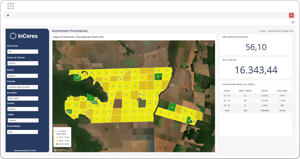This screenshot has height=159, width=300.
Task: Click the 70,00 - 90,00 green legend swatch
Action: pos(57,143)
